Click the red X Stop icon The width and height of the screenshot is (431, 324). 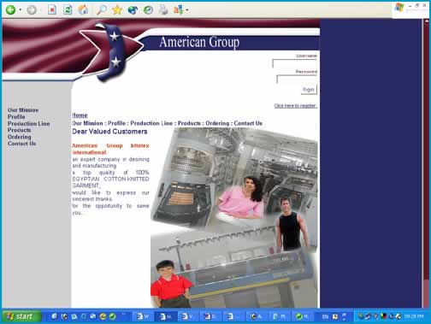click(x=52, y=10)
